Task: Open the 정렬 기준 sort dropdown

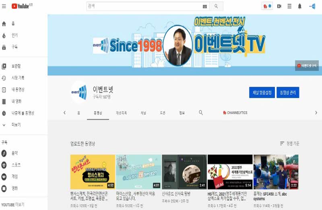Action: 290,143
